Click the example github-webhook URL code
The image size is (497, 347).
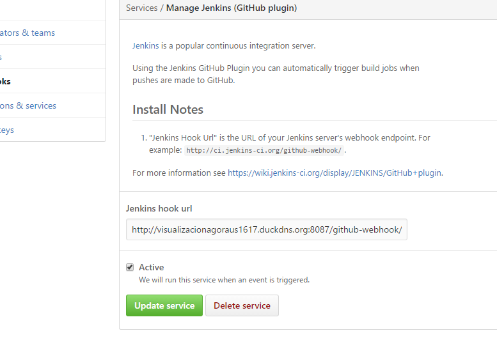pyautogui.click(x=264, y=150)
